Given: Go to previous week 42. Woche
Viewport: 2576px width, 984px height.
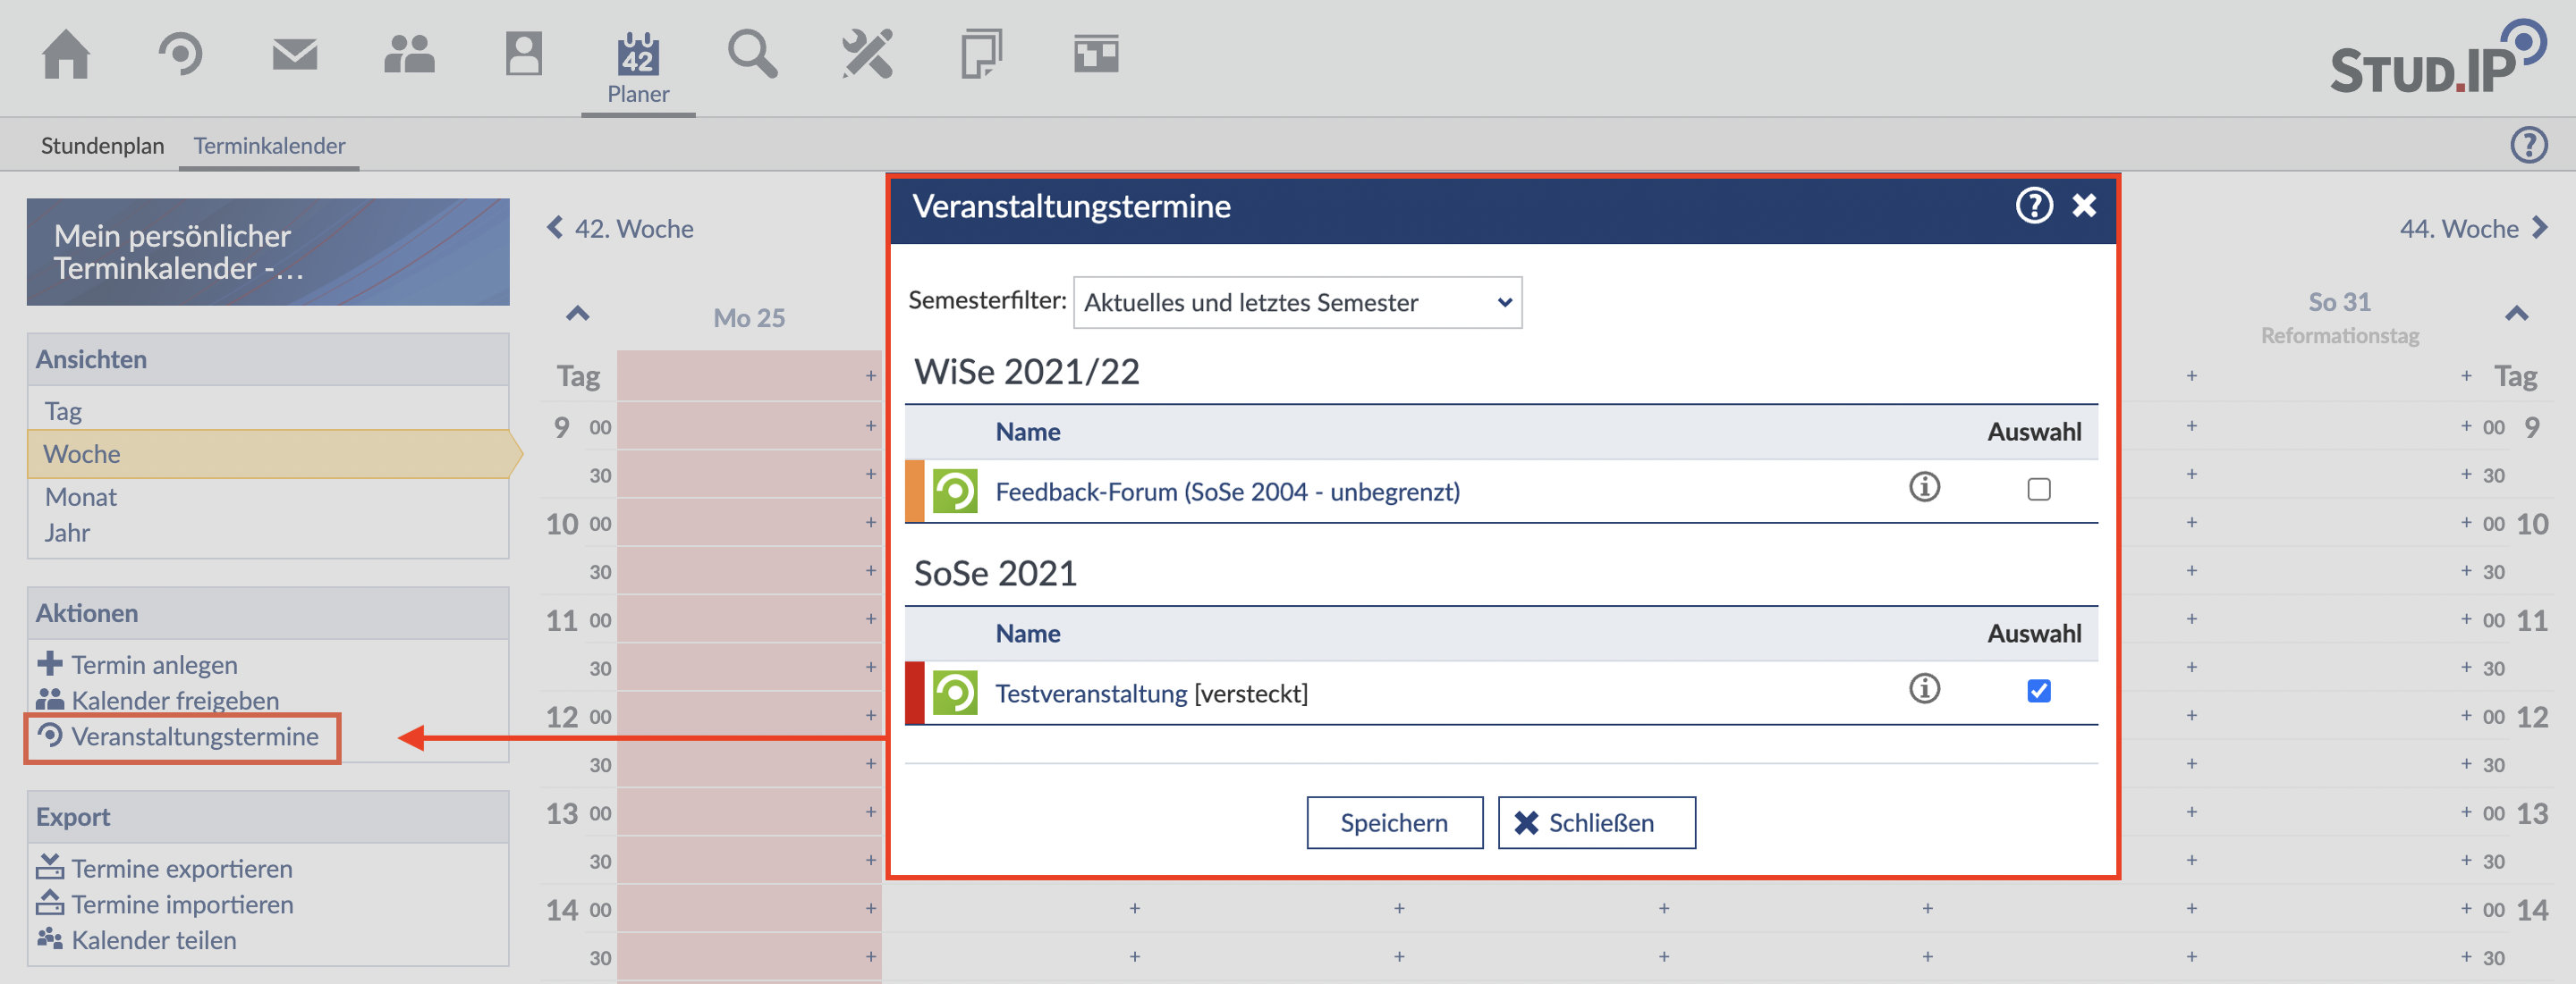Looking at the screenshot, I should pyautogui.click(x=621, y=229).
